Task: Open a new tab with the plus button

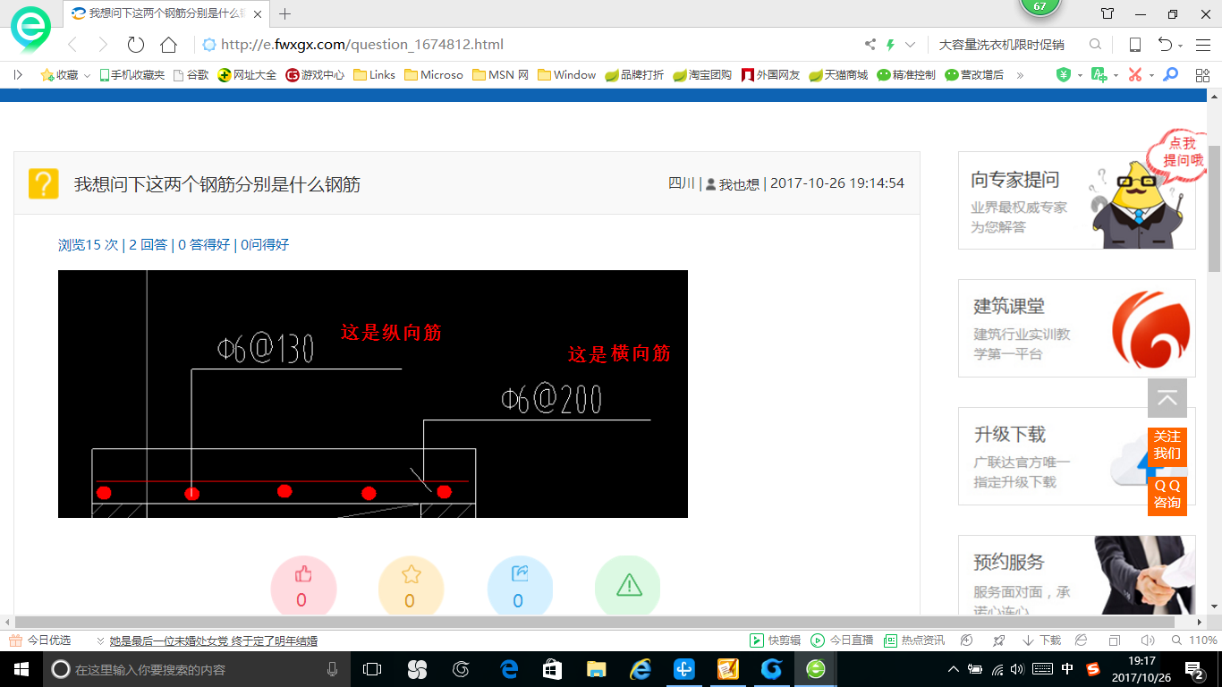Action: coord(285,13)
